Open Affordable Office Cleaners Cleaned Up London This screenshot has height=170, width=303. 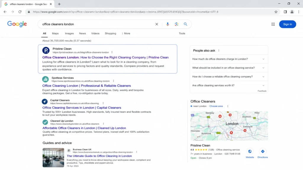pos(84,128)
